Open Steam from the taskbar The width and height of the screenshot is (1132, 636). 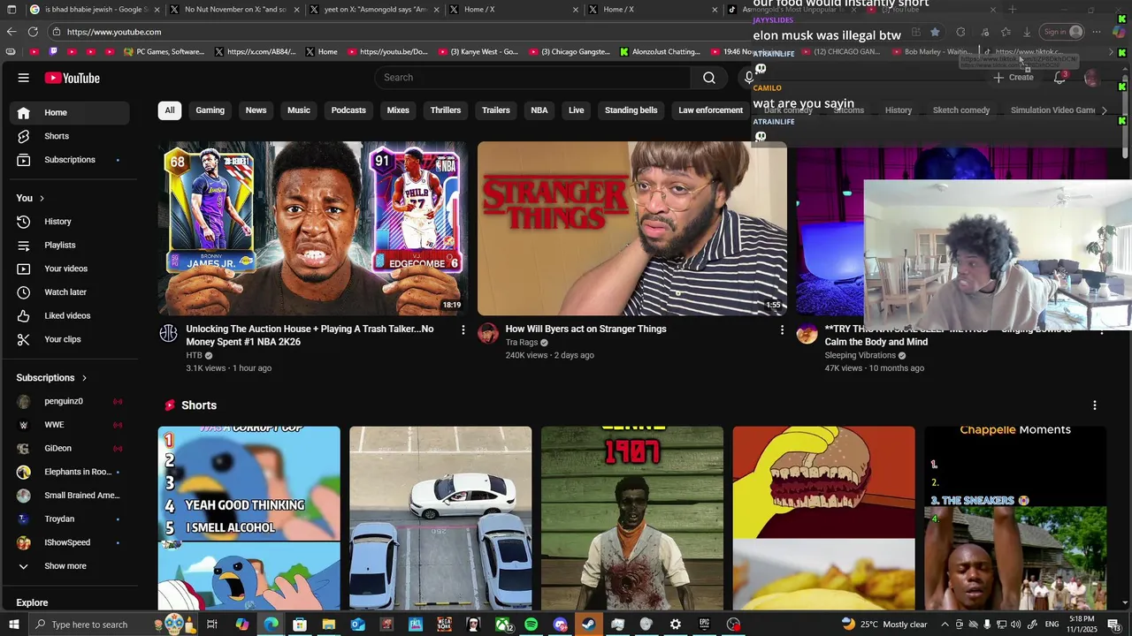pyautogui.click(x=588, y=625)
